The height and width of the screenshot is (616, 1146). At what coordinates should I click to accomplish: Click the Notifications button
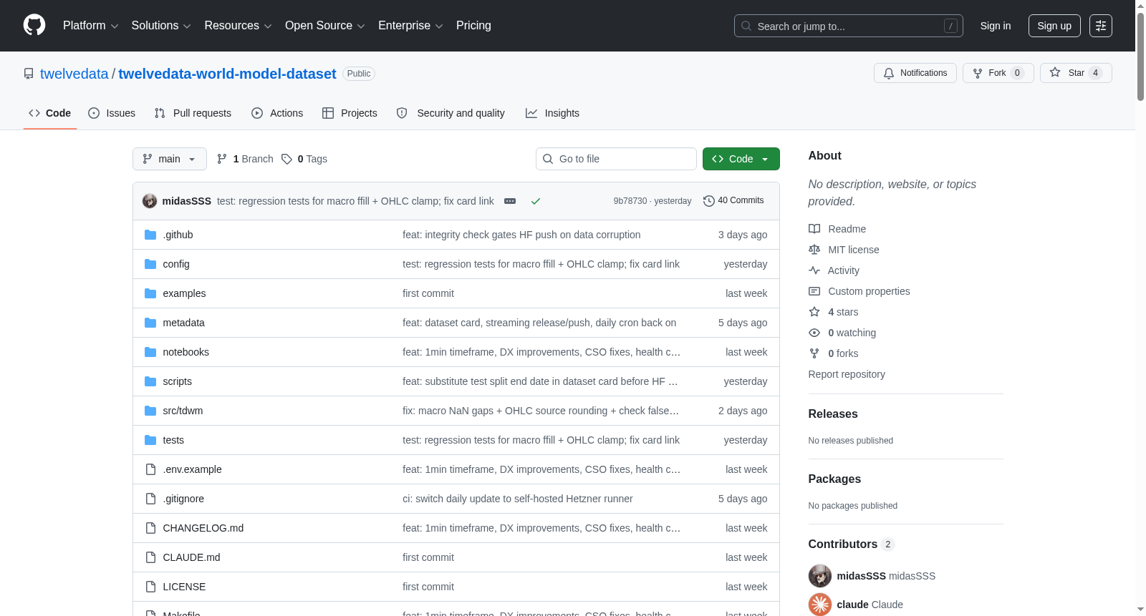pyautogui.click(x=915, y=73)
